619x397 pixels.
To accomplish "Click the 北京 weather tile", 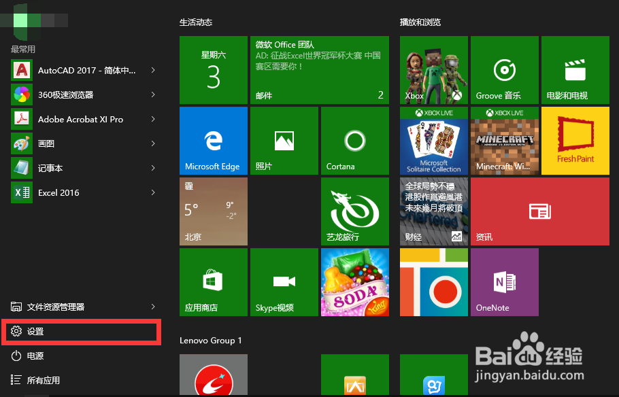I will (213, 211).
